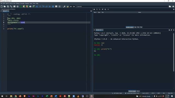
Task: Sort variables by Value column header
Action: [139, 12]
